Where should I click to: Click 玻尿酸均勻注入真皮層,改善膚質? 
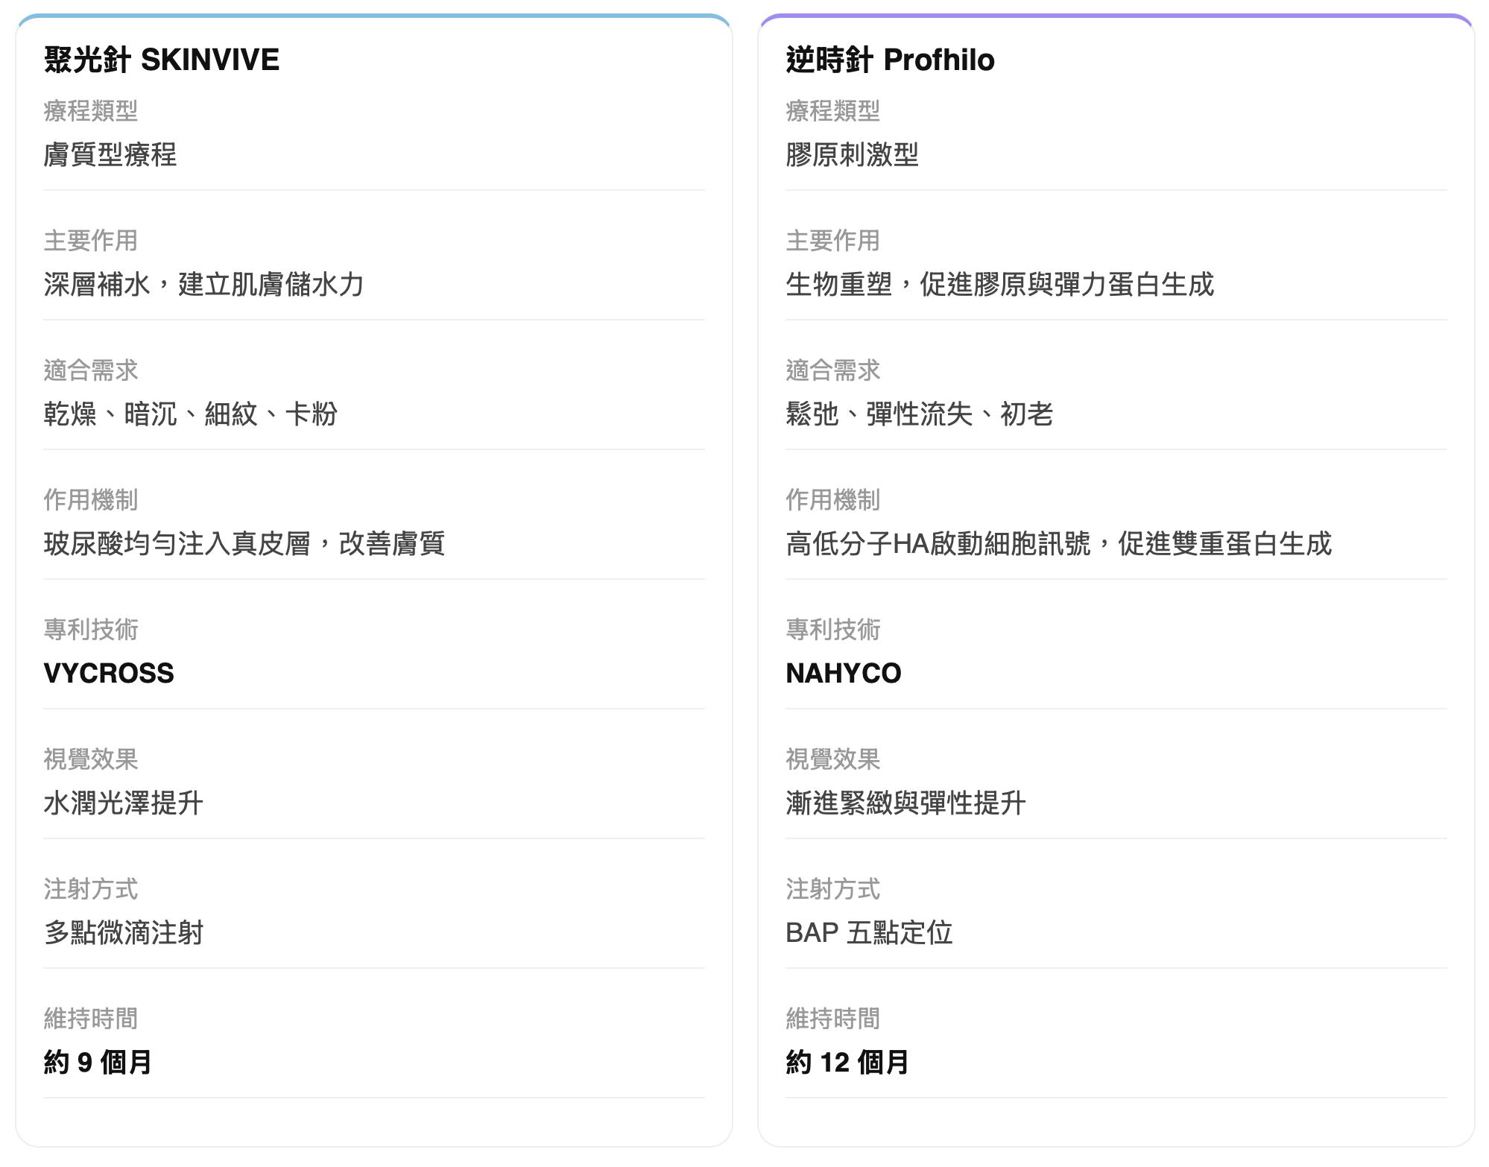click(244, 544)
